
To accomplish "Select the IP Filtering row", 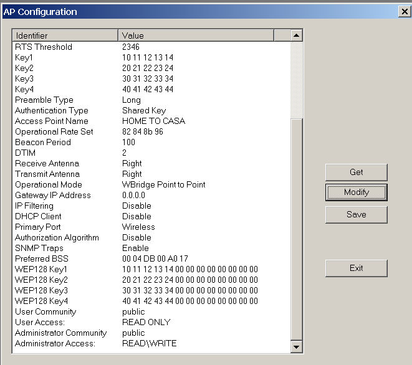I will tap(151, 206).
